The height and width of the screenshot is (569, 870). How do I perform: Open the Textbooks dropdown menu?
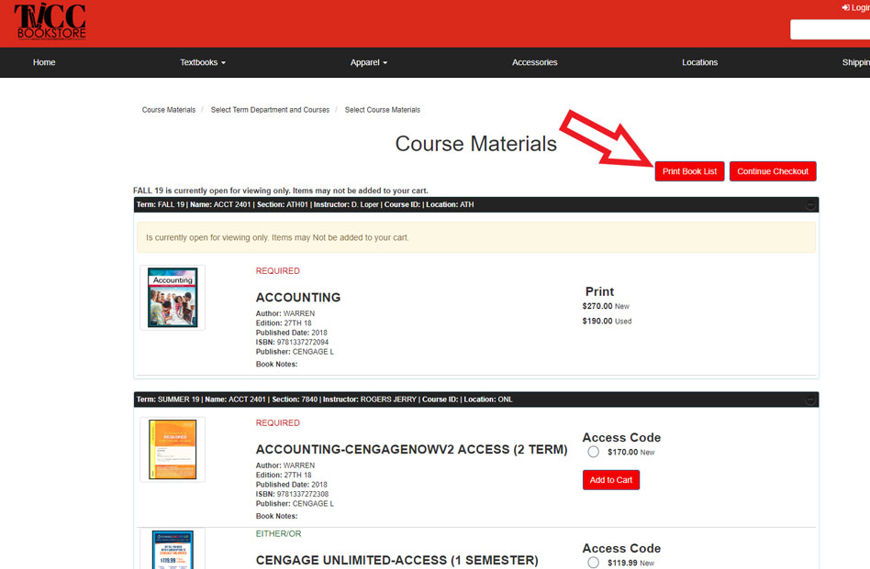[203, 62]
